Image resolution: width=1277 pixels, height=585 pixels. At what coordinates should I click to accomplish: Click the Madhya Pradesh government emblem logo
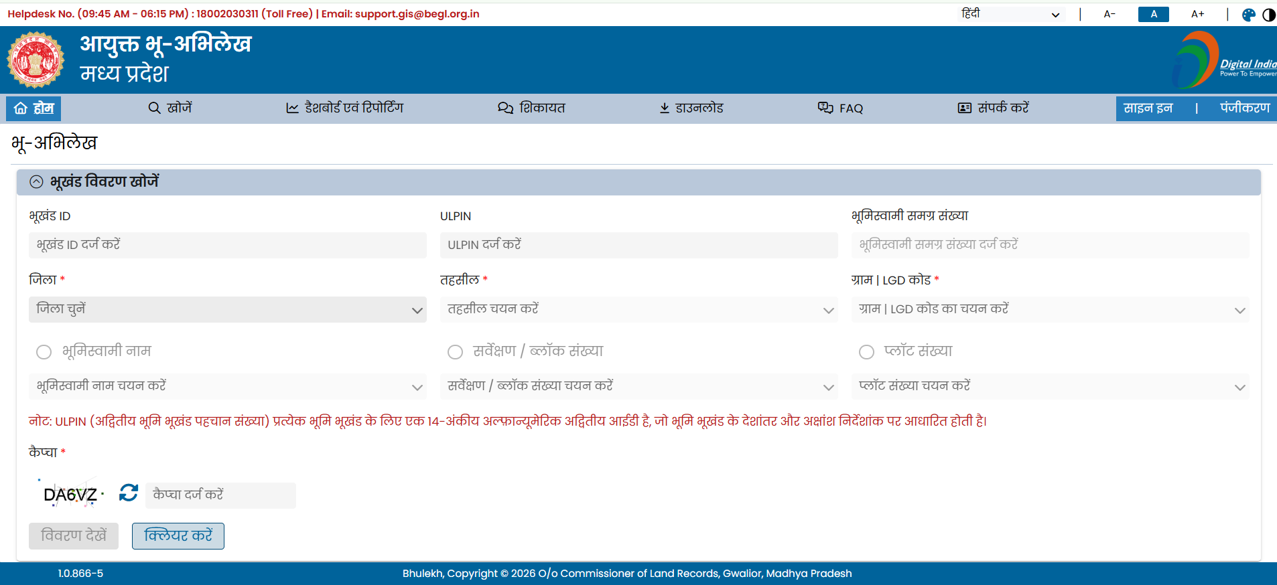click(36, 60)
